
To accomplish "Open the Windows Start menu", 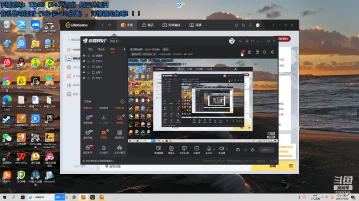I will [4, 197].
